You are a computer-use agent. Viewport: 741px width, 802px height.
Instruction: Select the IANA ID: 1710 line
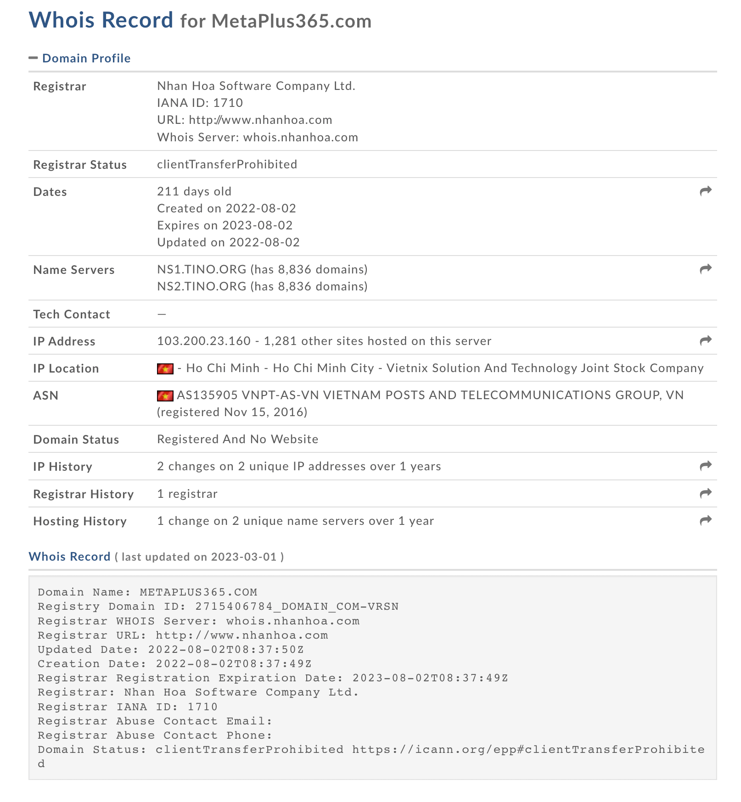coord(200,103)
